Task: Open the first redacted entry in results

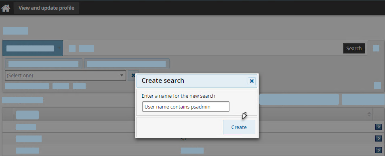Action: pyautogui.click(x=26, y=127)
